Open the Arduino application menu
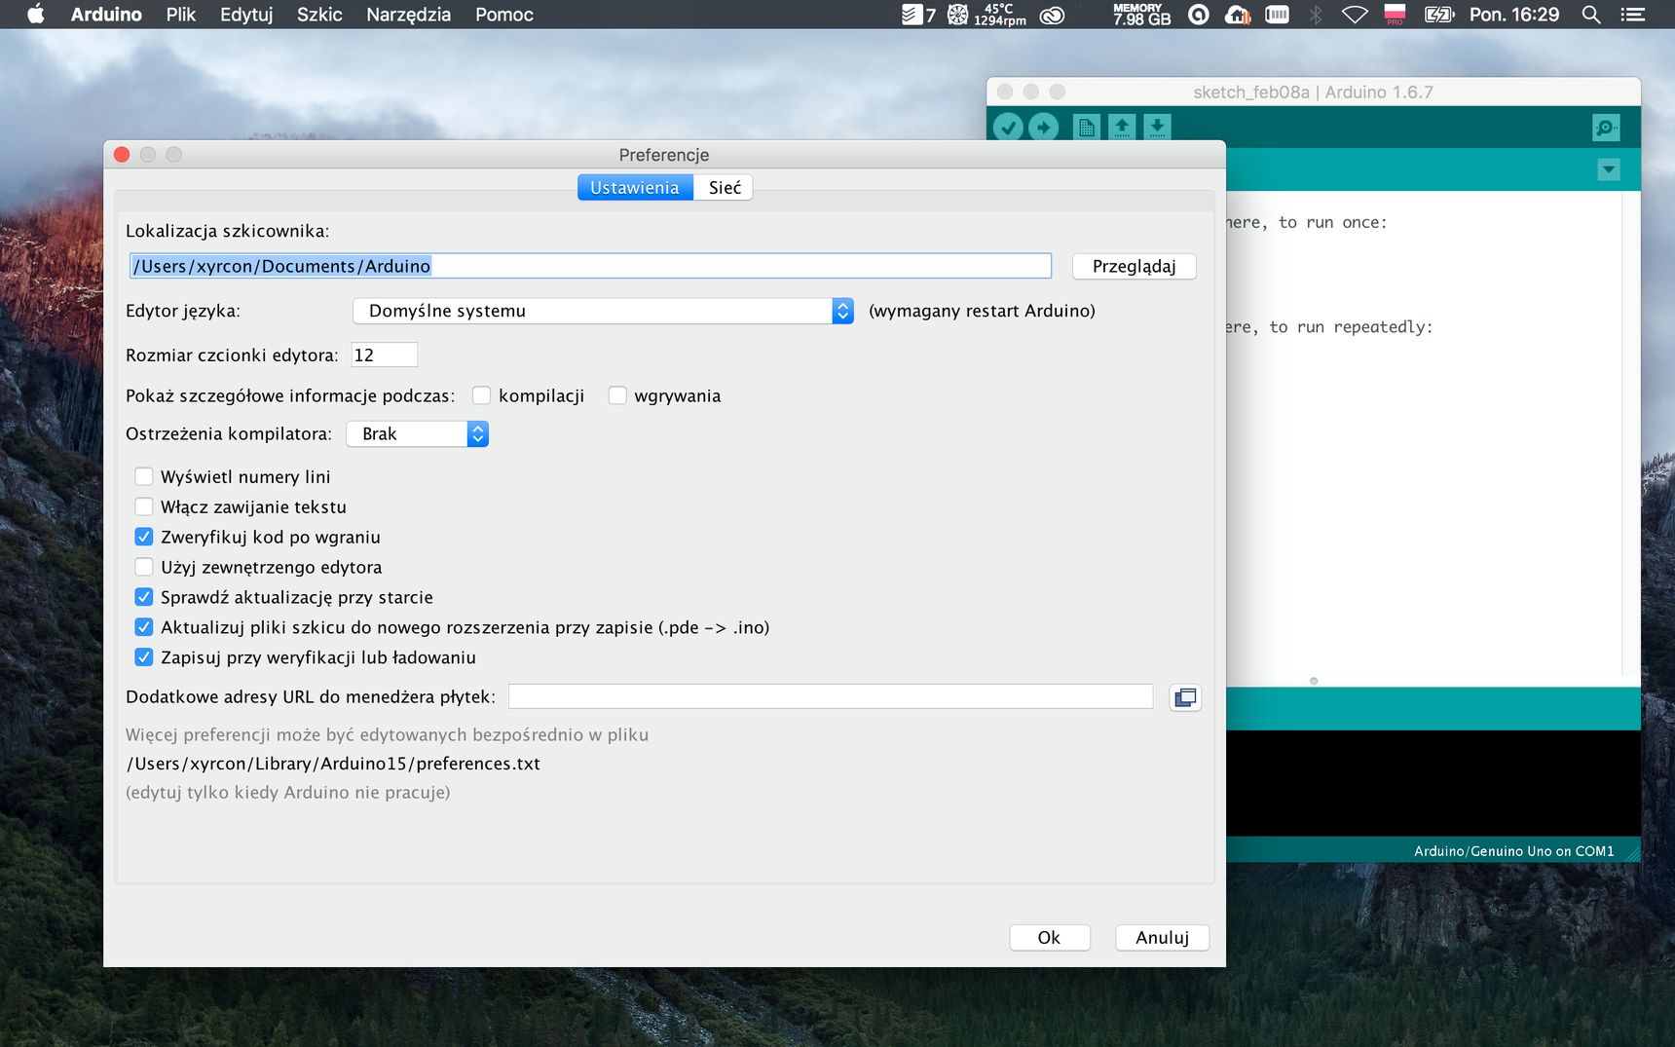Screen dimensions: 1675x1047 click(x=106, y=15)
